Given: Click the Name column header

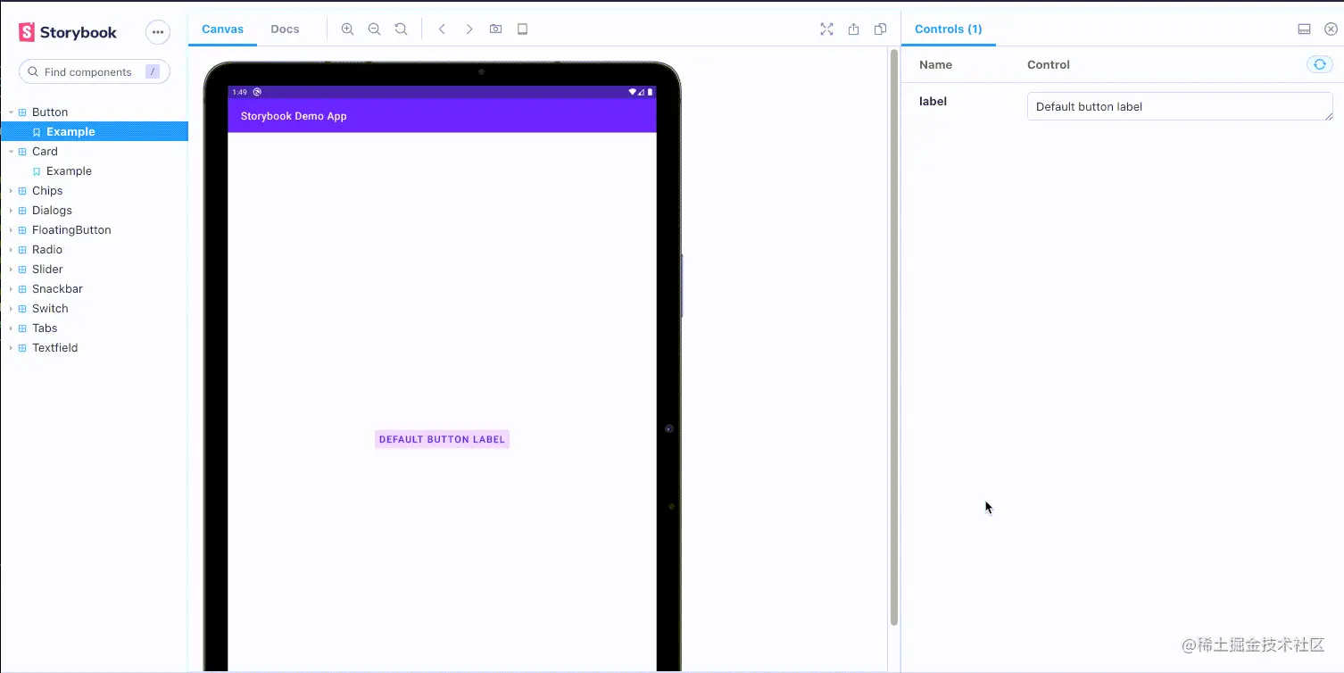Looking at the screenshot, I should tap(935, 65).
